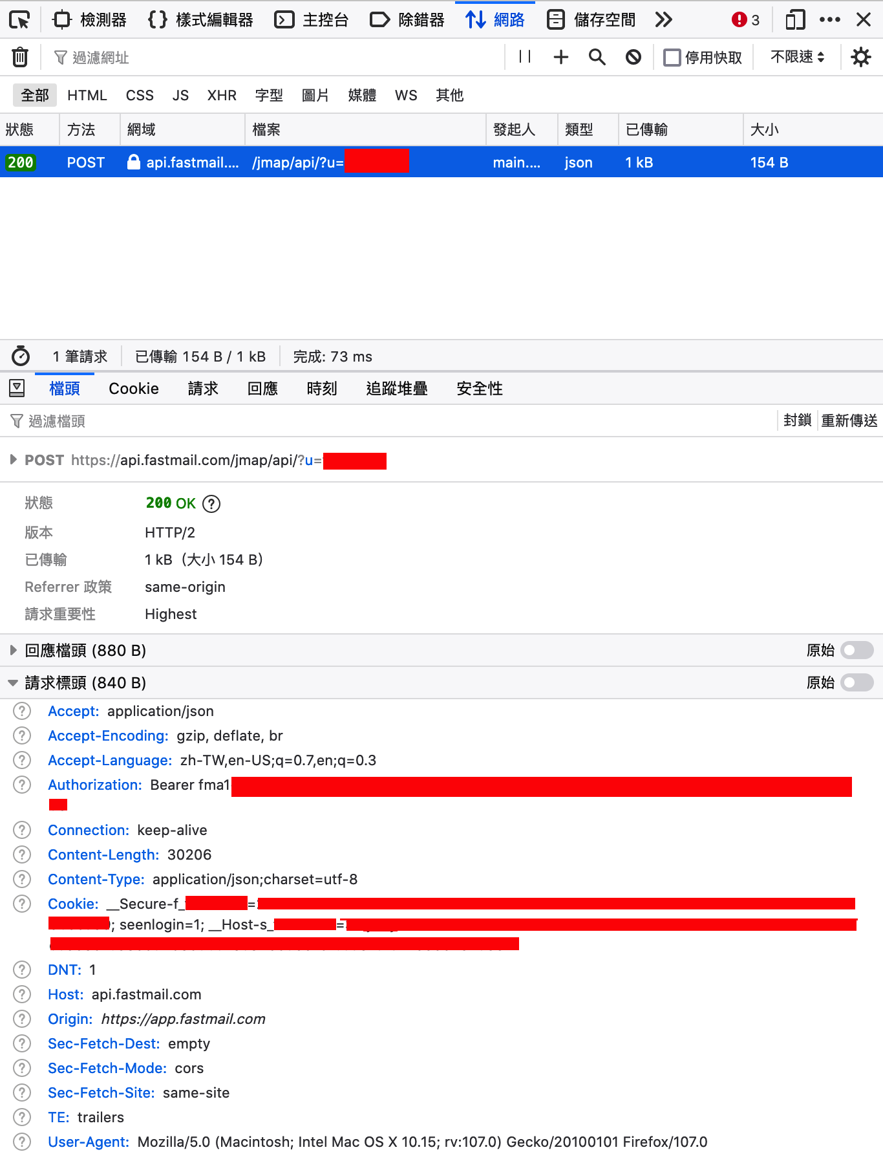Open the 儲存空間 storage panel
This screenshot has width=883, height=1163.
pos(591,20)
